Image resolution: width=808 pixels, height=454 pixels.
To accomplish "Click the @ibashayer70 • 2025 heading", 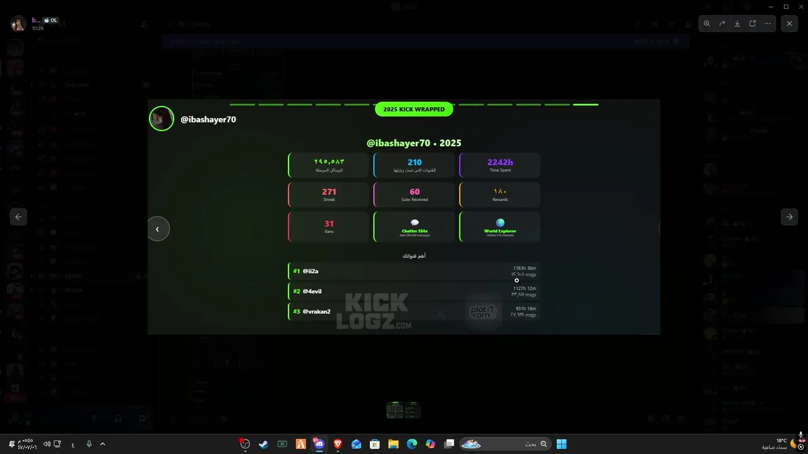I will pos(414,143).
